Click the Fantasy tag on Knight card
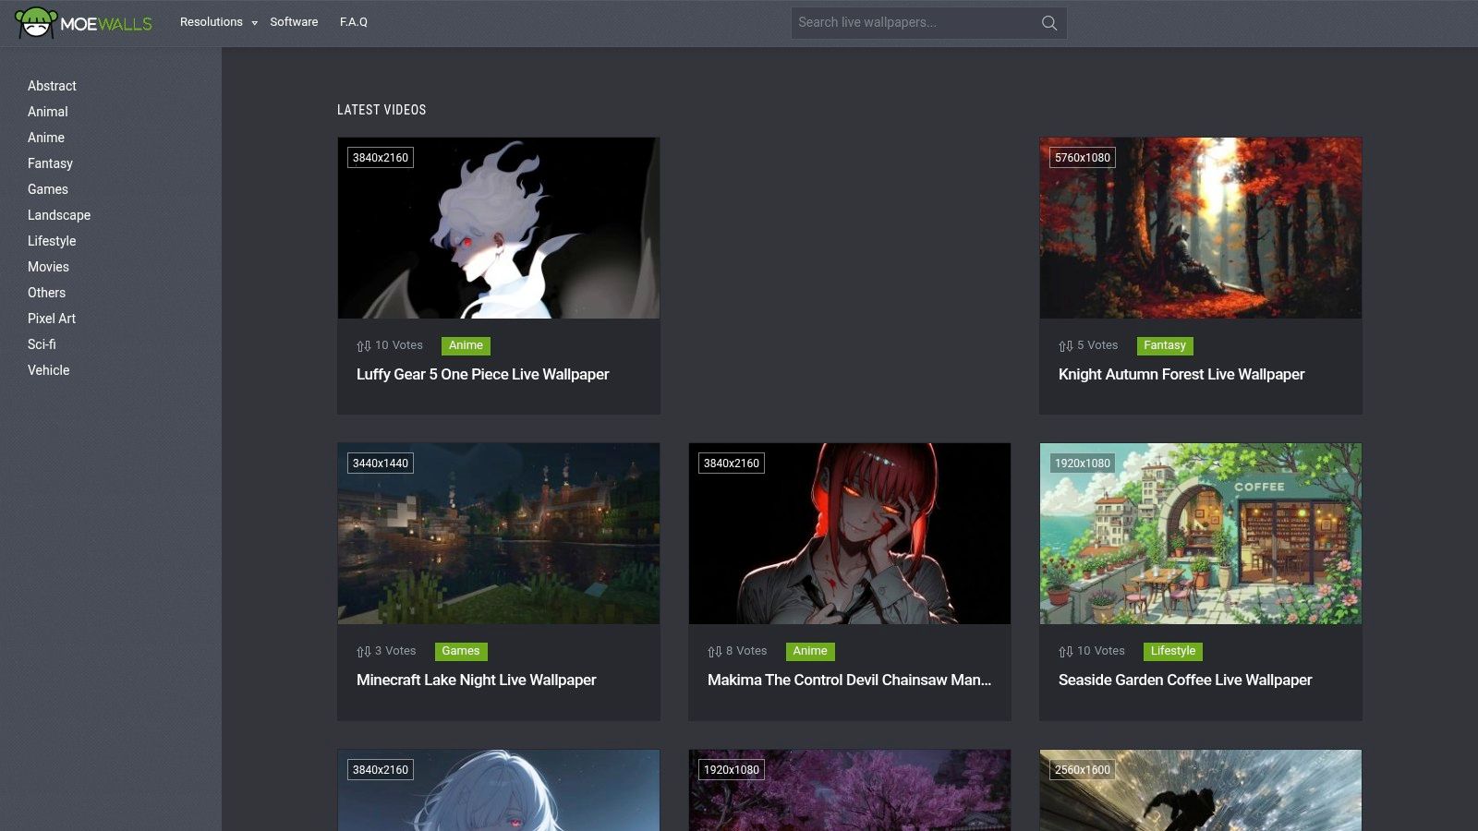 coord(1165,345)
